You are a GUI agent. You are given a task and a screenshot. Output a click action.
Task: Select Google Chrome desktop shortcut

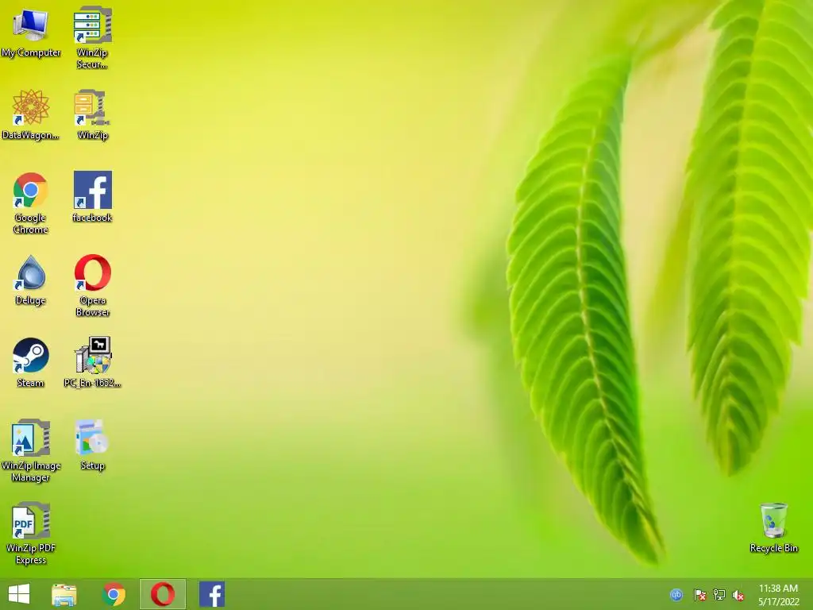coord(31,203)
